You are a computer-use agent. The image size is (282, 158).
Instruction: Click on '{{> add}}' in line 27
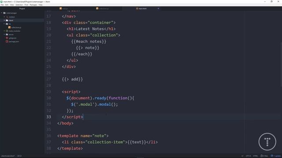click(72, 79)
